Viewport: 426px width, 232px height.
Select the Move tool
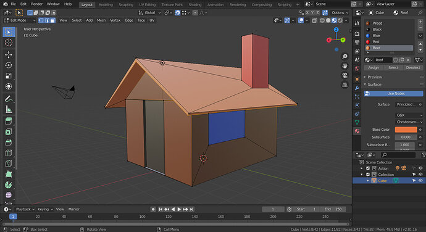tap(9, 54)
